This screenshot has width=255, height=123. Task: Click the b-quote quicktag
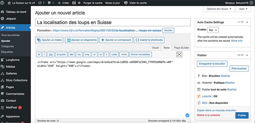pos(61,54)
